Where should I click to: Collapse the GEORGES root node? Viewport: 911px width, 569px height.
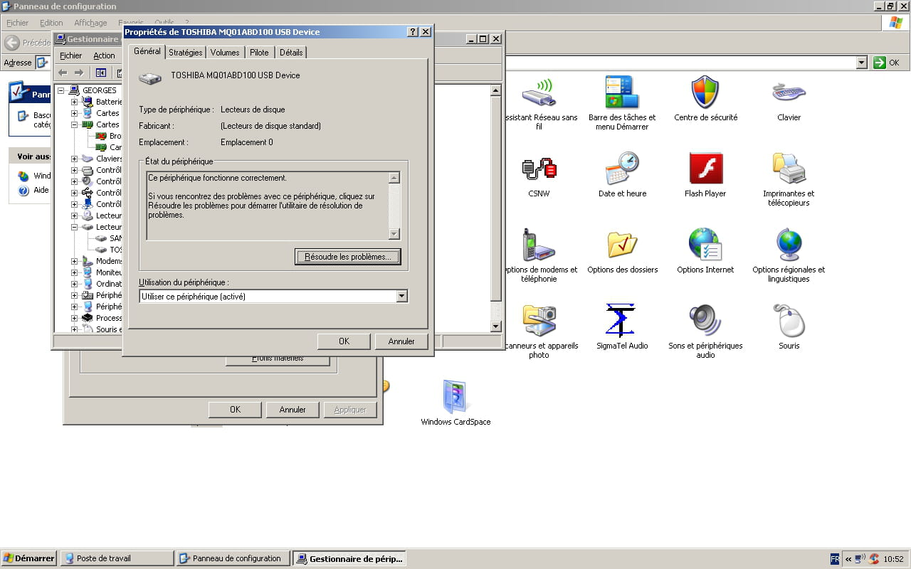pyautogui.click(x=63, y=91)
